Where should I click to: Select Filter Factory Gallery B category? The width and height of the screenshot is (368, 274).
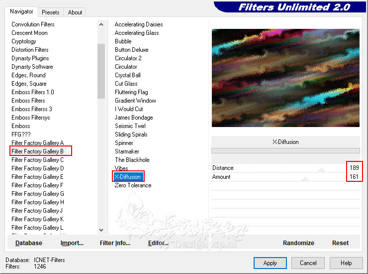[x=38, y=151]
